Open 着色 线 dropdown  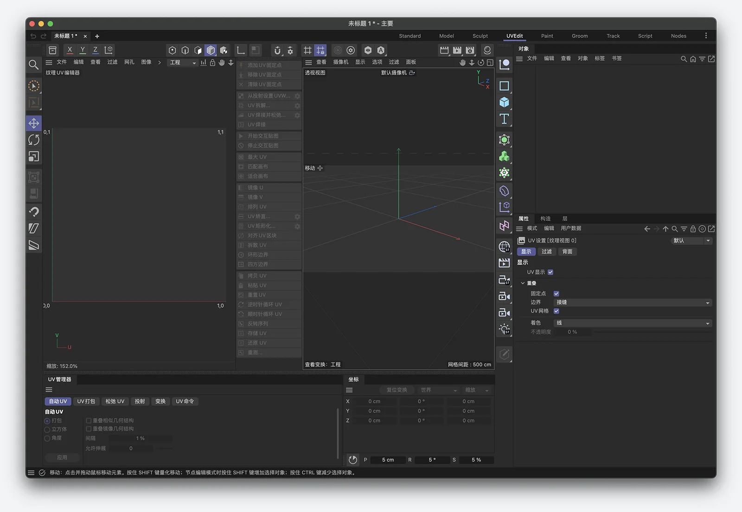(633, 323)
